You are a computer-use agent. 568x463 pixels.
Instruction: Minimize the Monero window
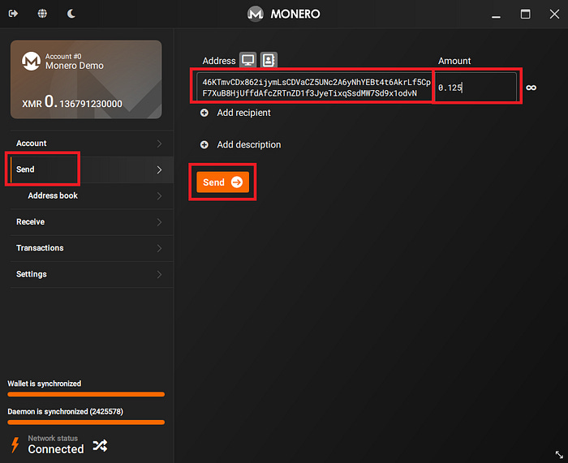tap(496, 16)
